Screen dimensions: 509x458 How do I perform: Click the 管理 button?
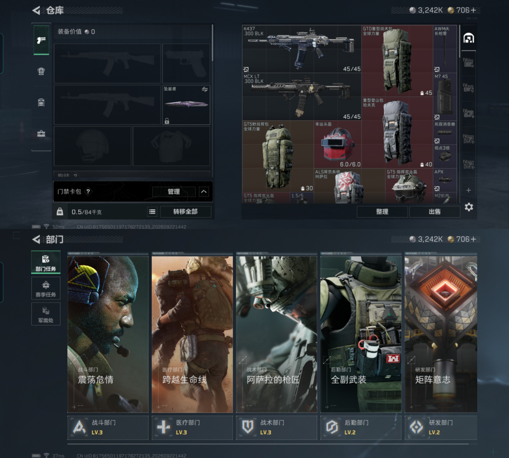(174, 191)
